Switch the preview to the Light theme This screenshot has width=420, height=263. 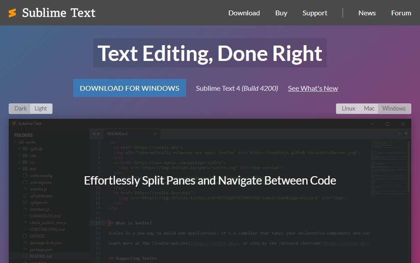(41, 108)
